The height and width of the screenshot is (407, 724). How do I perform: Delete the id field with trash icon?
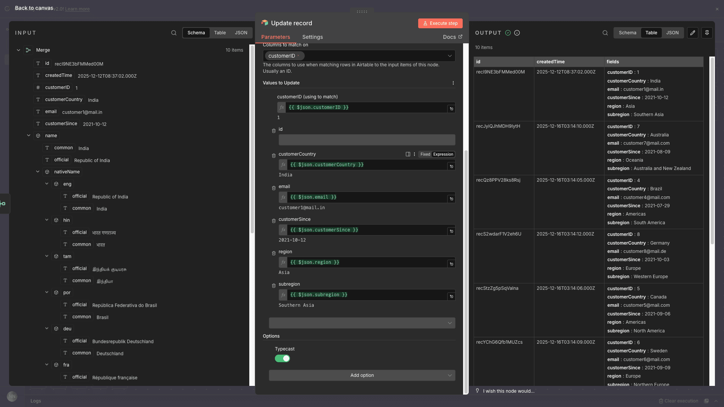point(274,131)
